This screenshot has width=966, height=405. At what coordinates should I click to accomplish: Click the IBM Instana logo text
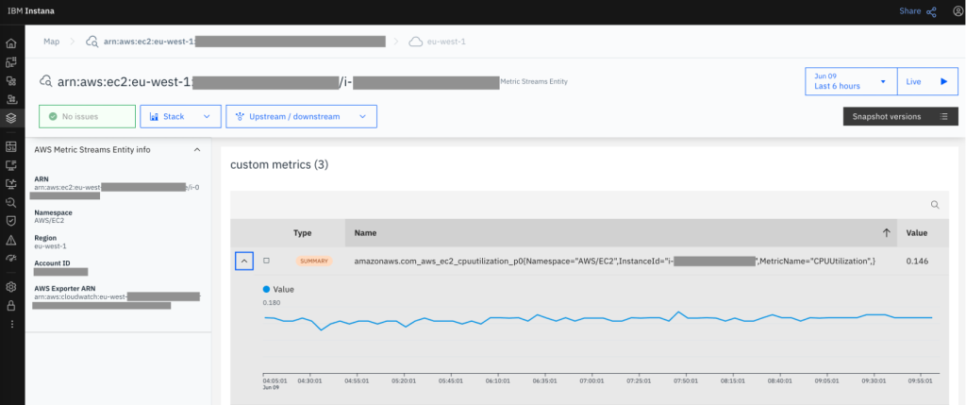point(33,11)
